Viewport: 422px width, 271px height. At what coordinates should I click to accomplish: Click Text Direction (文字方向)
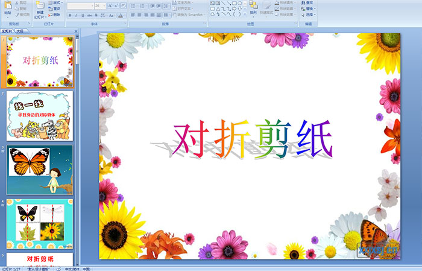(x=183, y=2)
